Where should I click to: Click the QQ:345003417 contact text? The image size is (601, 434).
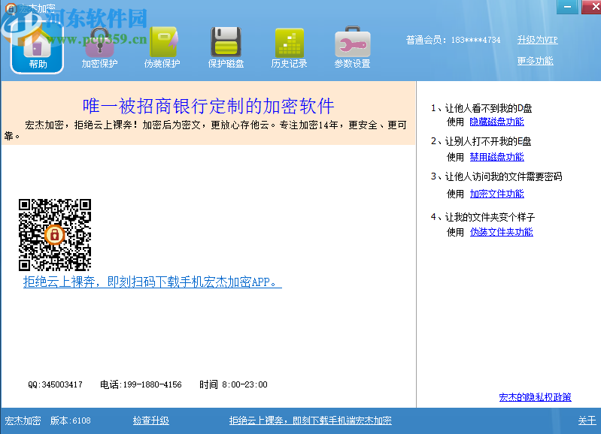tap(55, 384)
